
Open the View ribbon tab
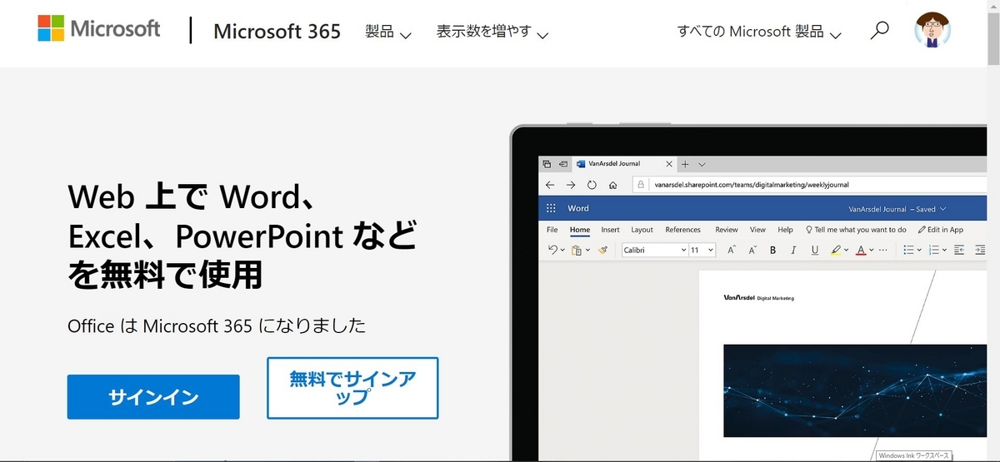click(757, 230)
